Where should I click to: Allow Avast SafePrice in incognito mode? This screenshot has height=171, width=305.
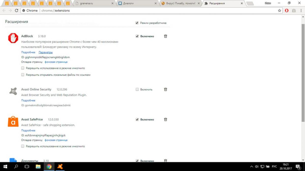pyautogui.click(x=23, y=146)
